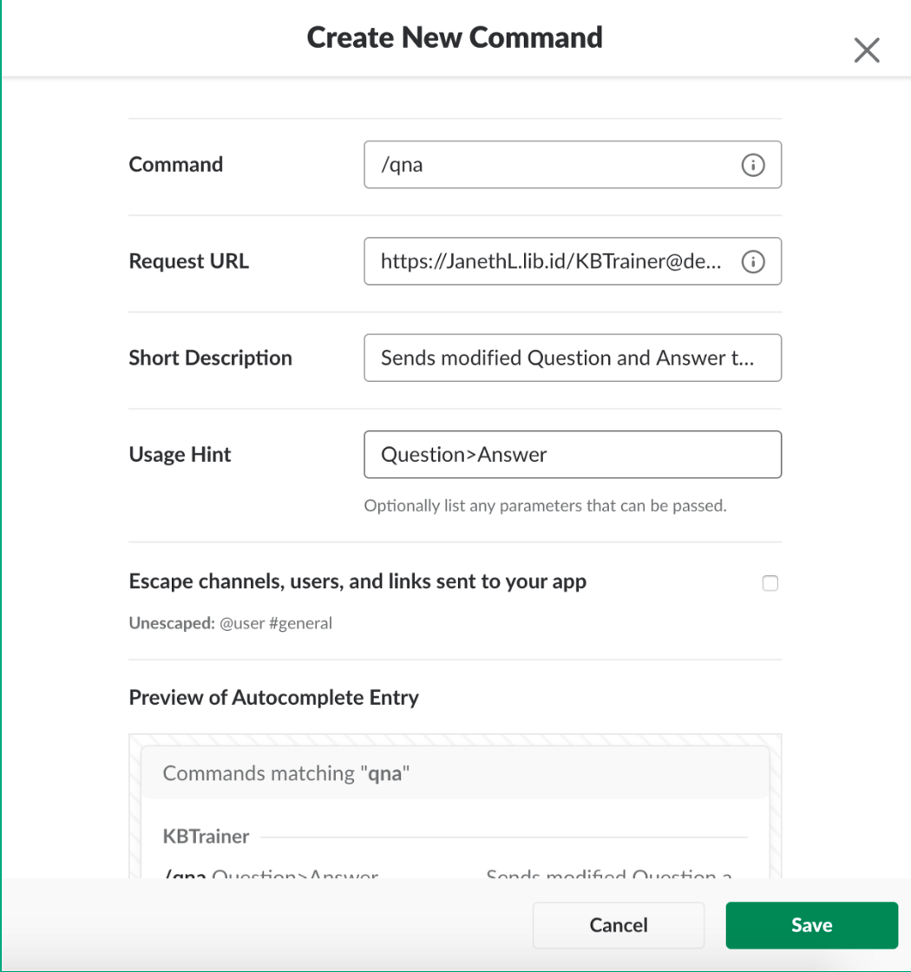Save the new slash command
911x972 pixels.
[x=811, y=925]
